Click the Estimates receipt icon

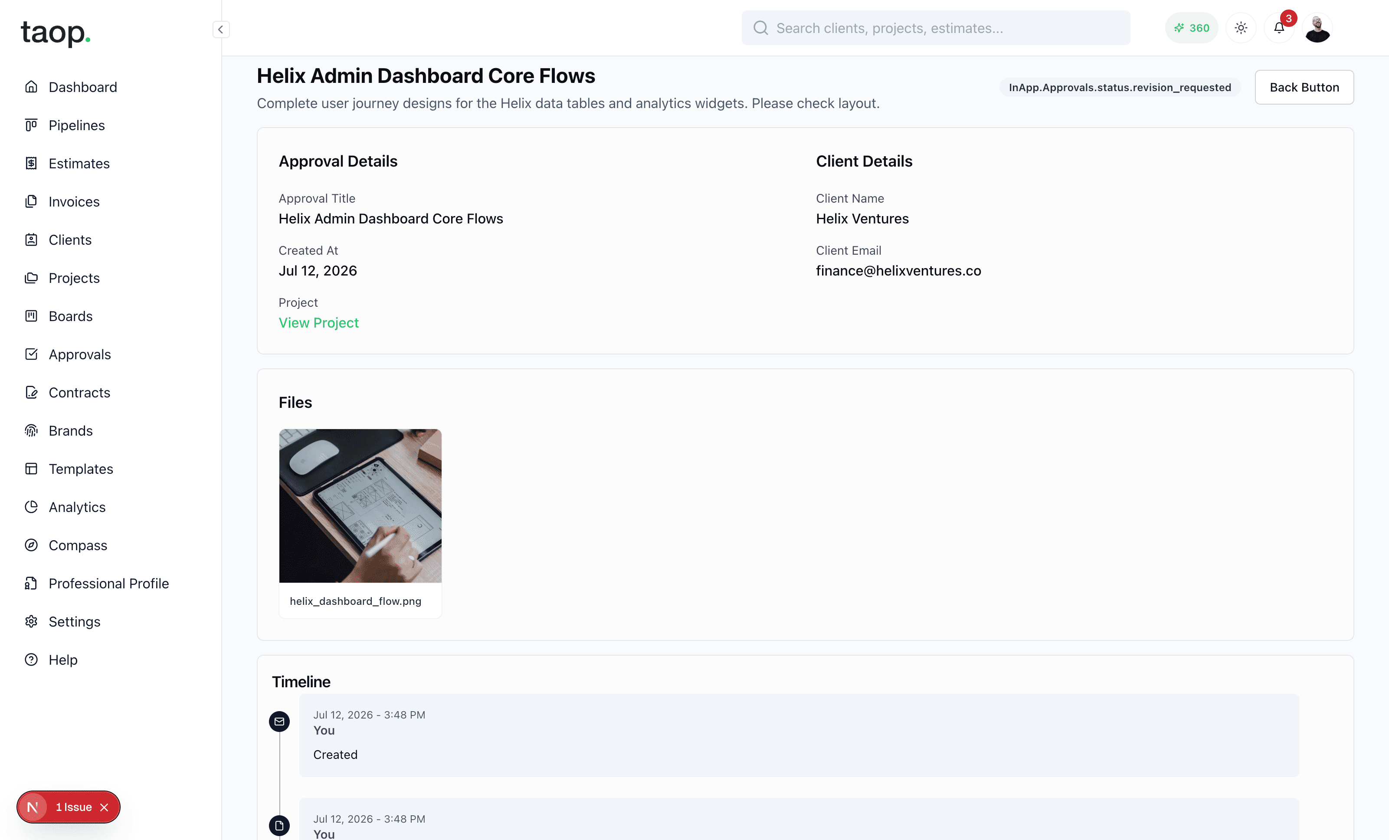(31, 163)
